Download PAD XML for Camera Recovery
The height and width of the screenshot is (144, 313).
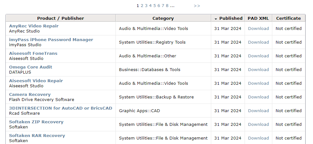[x=258, y=97]
